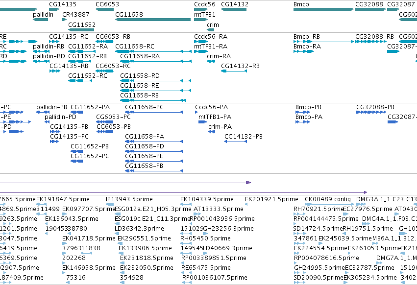
Task: Click the 75316 EST entry
Action: [76, 278]
